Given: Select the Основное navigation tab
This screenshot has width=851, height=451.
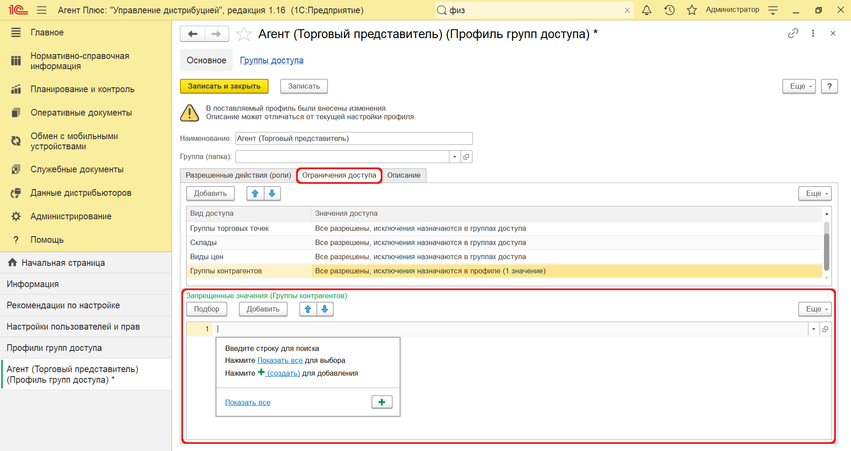Looking at the screenshot, I should pyautogui.click(x=206, y=60).
